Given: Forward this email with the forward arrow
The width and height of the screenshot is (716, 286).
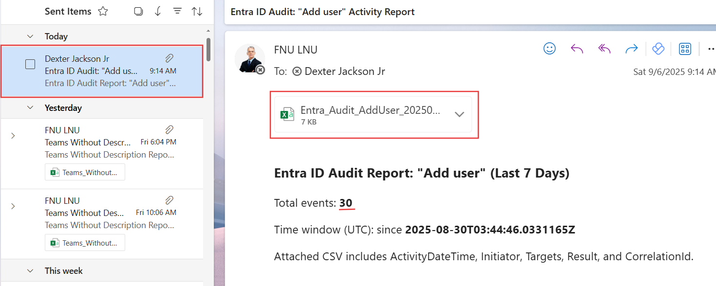Looking at the screenshot, I should coord(631,49).
